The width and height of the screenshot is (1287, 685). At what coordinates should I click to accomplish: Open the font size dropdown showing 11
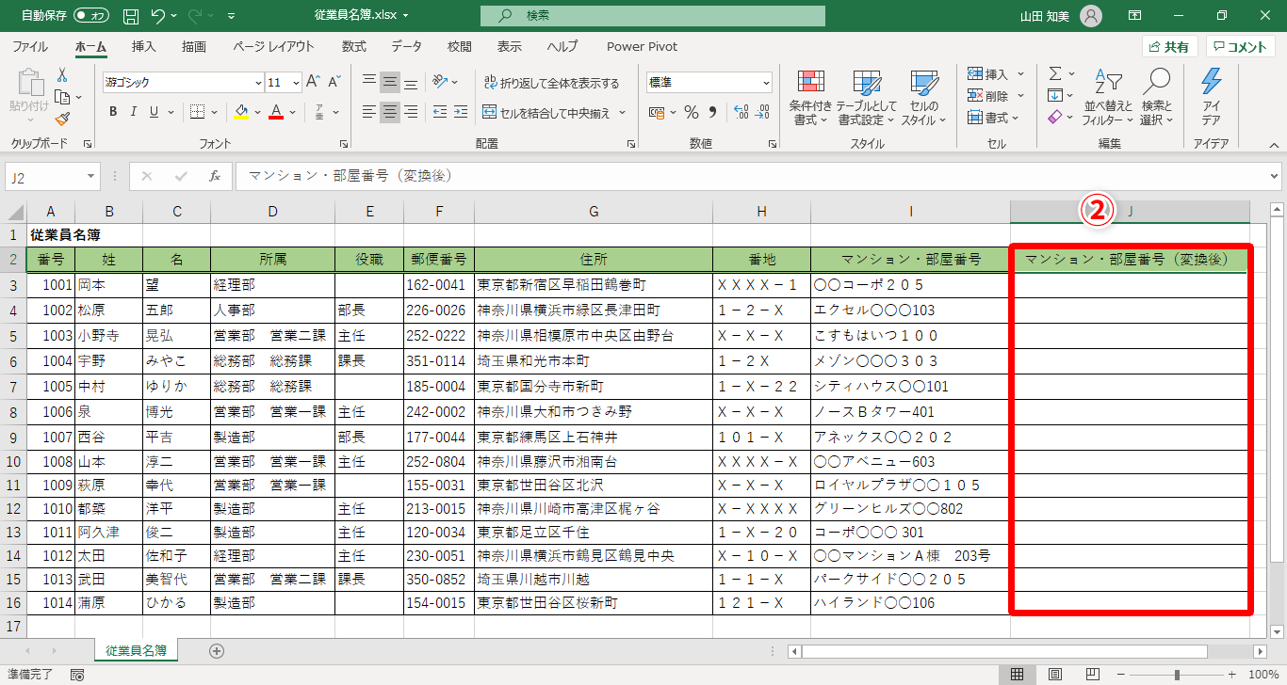tap(295, 82)
